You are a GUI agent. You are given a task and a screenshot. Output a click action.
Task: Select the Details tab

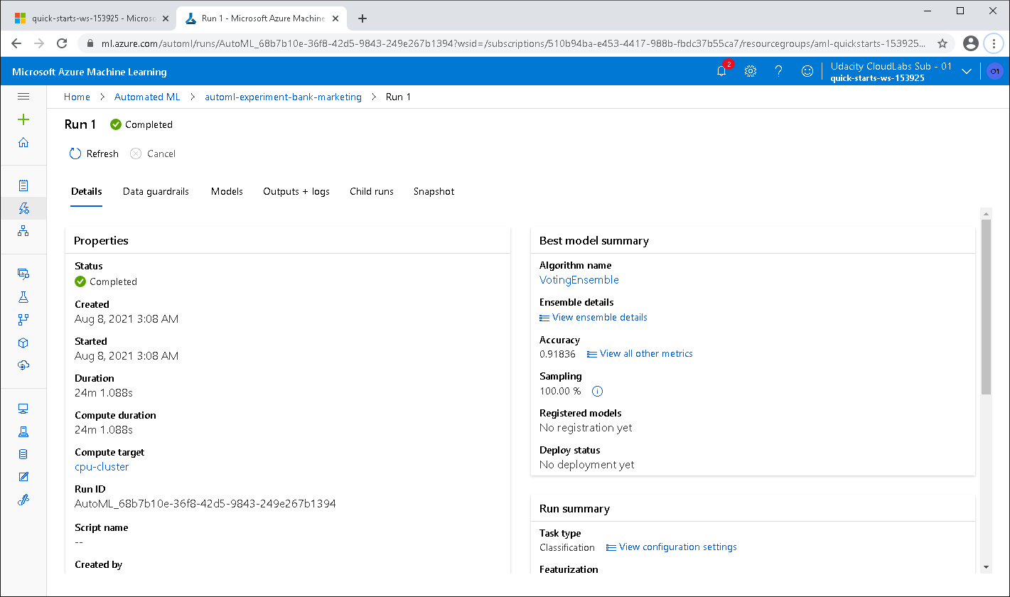point(87,191)
